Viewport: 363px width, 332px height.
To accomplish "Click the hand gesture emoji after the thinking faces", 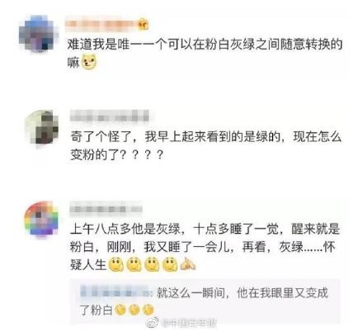I will 188,264.
